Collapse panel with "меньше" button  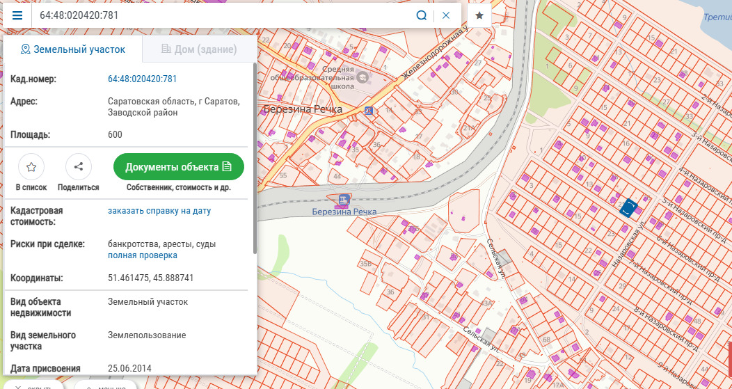104,386
